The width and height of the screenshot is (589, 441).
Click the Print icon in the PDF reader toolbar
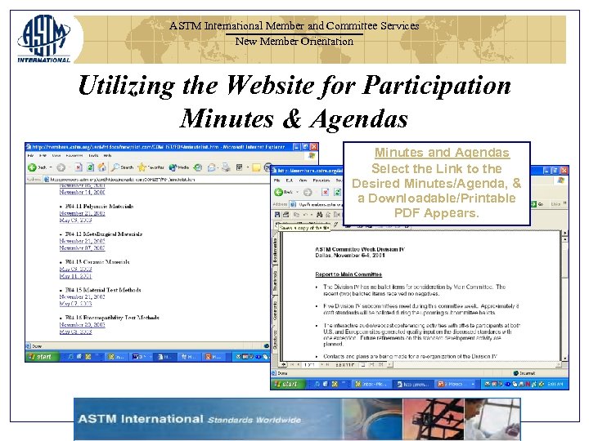tap(286, 215)
